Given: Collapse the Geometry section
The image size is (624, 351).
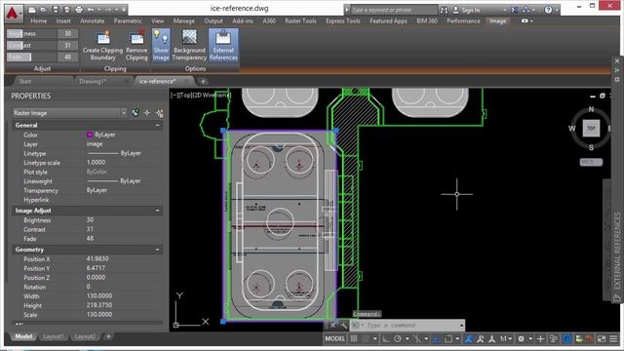Looking at the screenshot, I should coord(158,250).
